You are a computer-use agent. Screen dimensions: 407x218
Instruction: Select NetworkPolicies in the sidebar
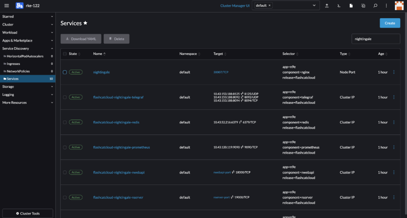tap(18, 71)
